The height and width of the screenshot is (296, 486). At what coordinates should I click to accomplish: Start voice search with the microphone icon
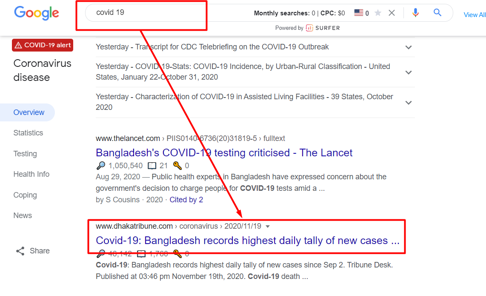[415, 13]
